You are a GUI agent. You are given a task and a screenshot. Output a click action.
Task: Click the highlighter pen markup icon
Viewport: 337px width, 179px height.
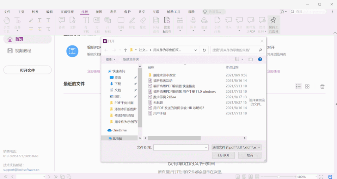[x=31, y=20]
